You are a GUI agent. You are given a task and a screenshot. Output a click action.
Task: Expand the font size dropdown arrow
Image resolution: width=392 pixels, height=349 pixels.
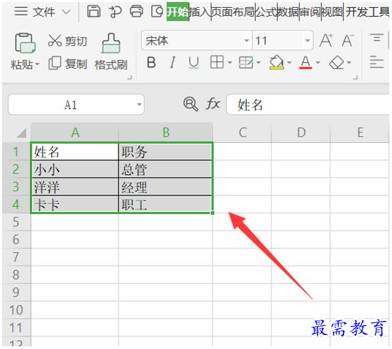click(x=307, y=41)
